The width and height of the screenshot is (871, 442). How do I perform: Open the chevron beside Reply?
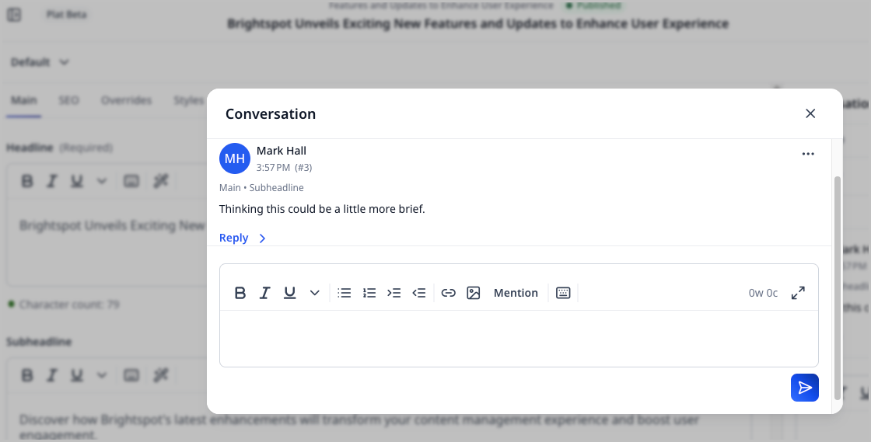pos(262,238)
